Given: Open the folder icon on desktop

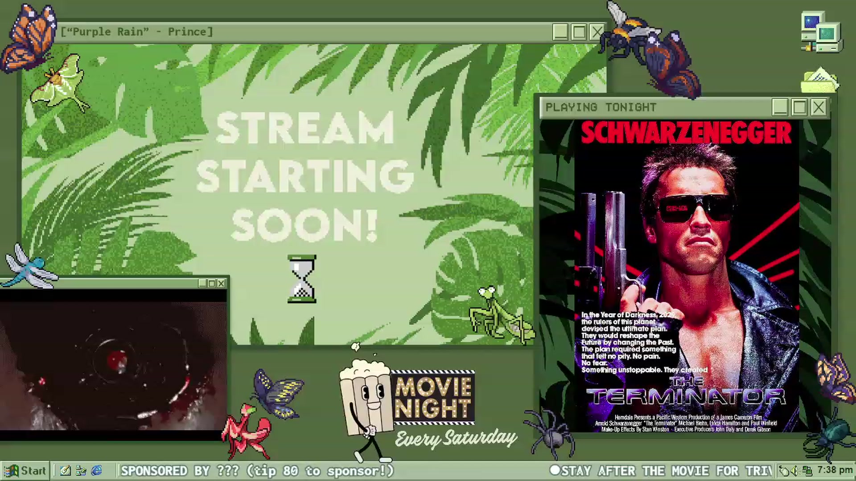Looking at the screenshot, I should pyautogui.click(x=819, y=79).
